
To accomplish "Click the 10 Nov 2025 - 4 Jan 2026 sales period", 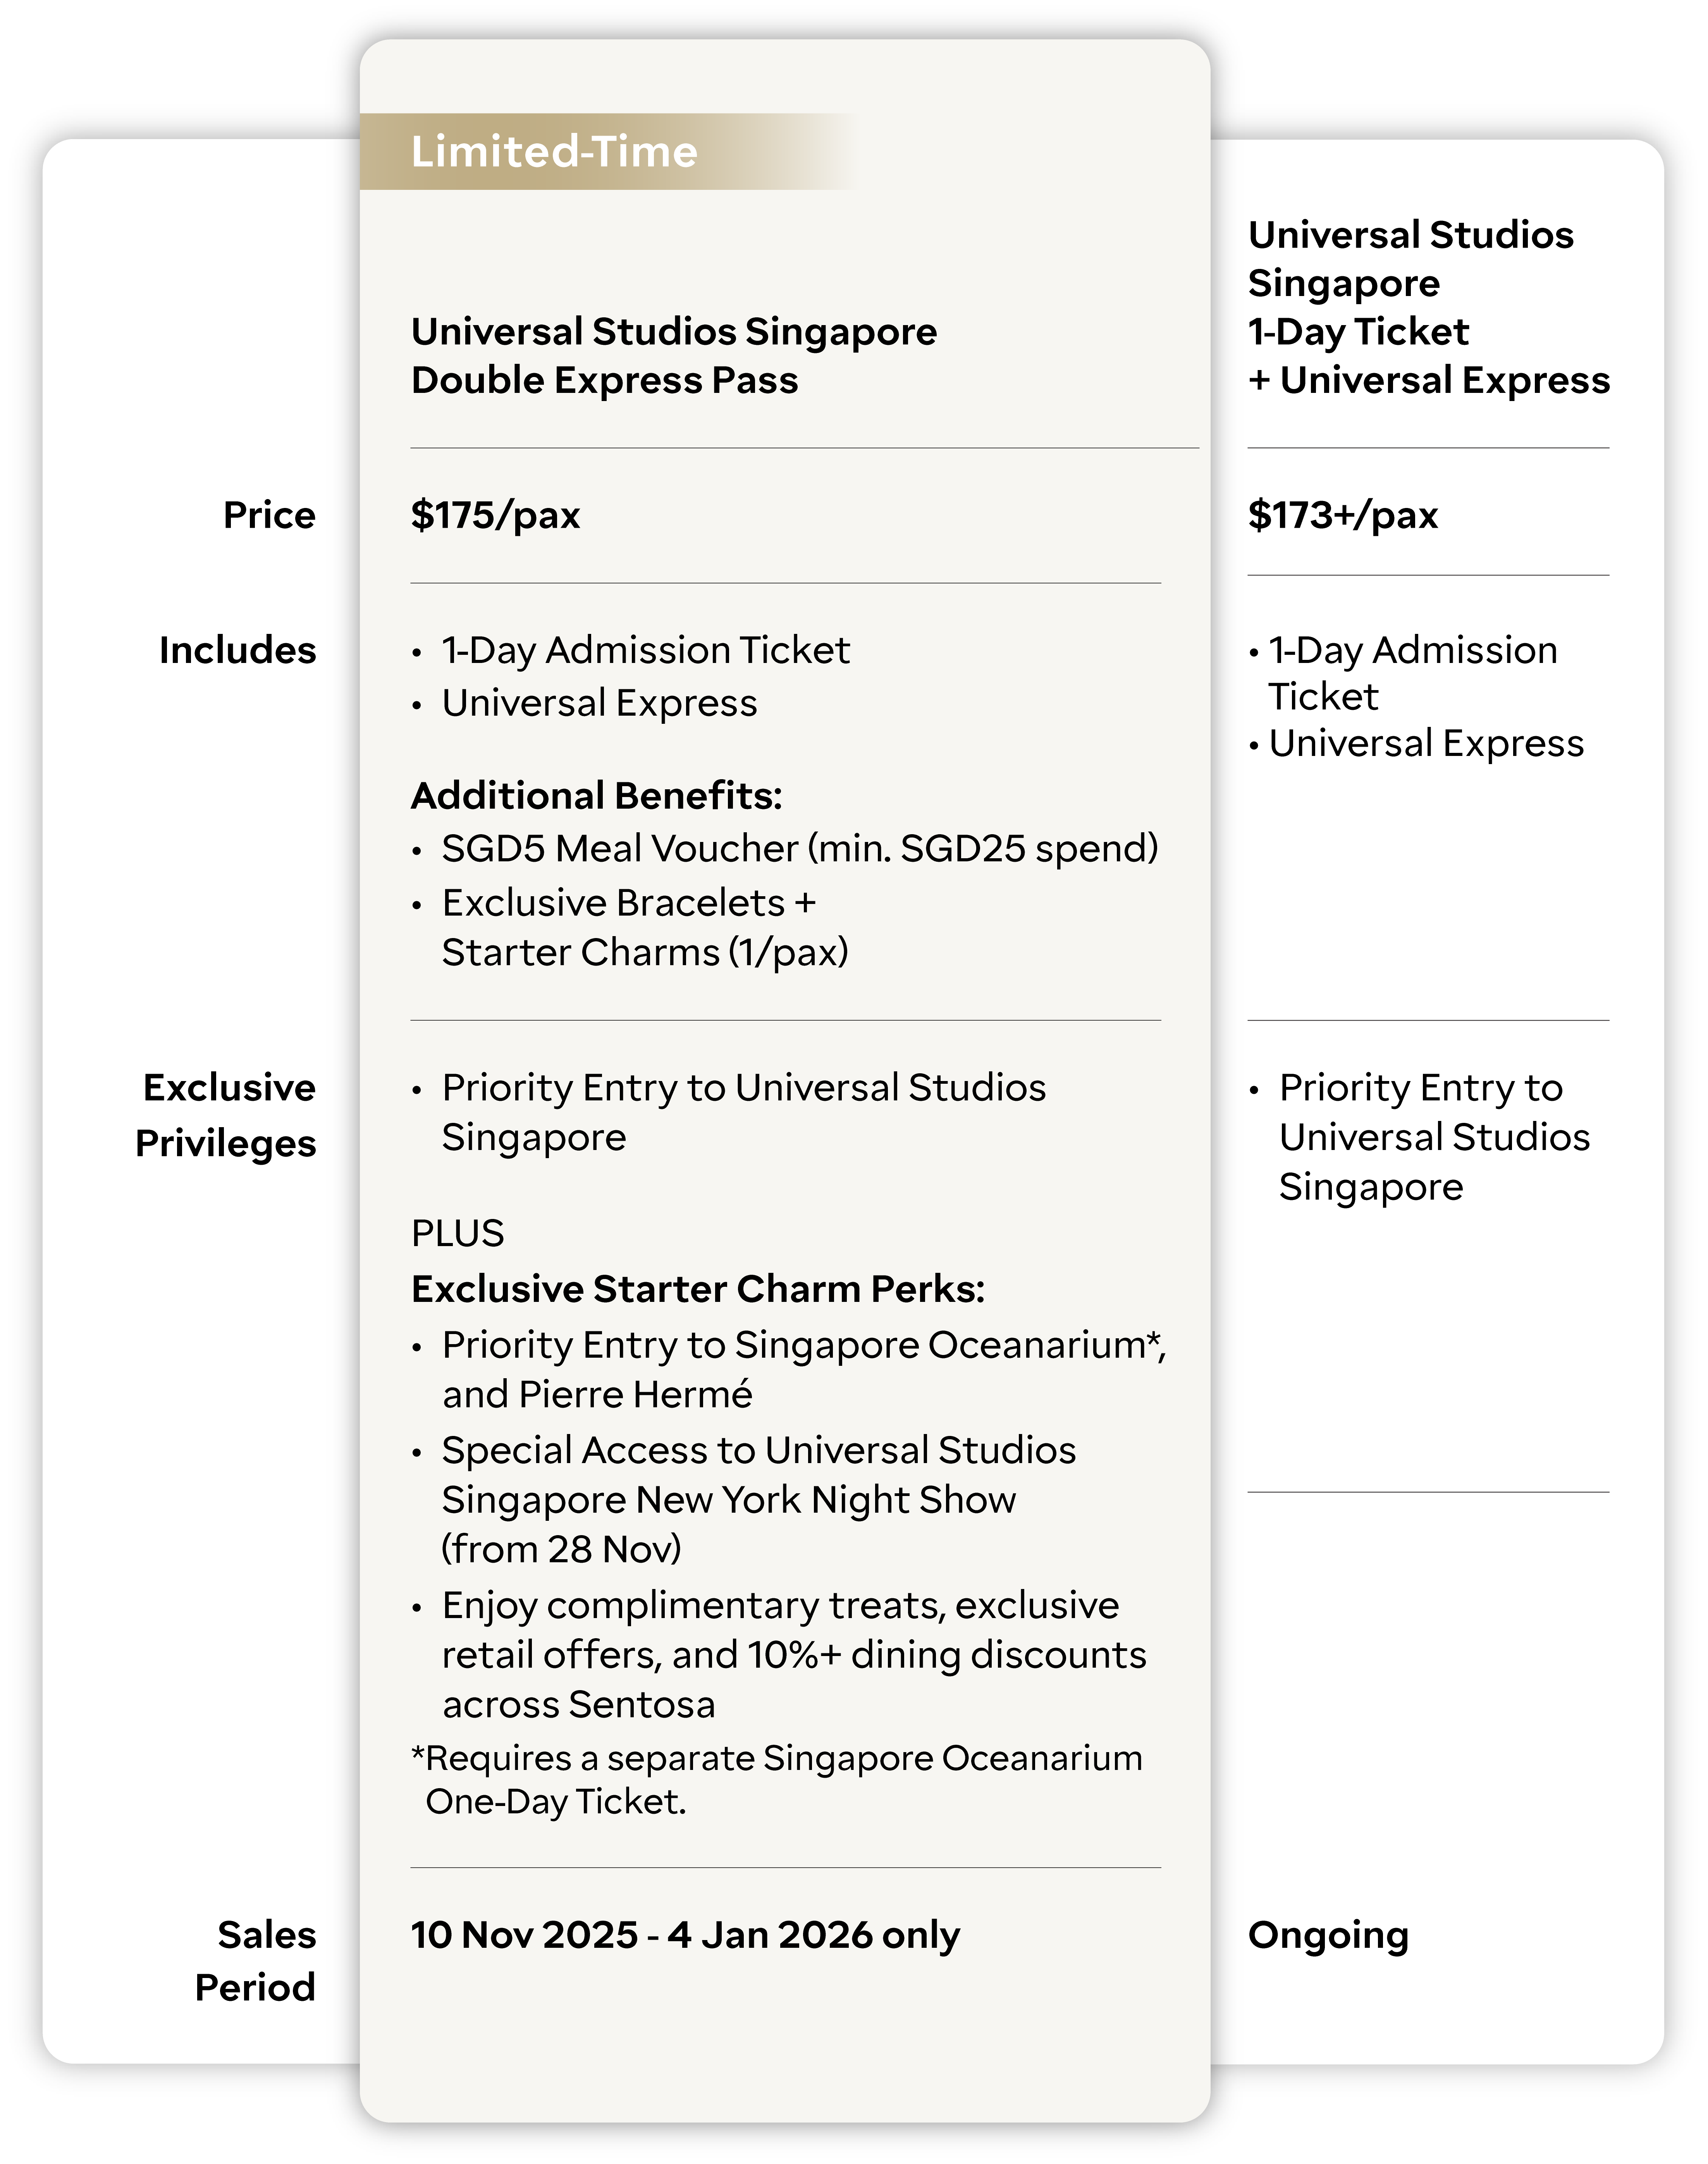I will pos(685,1935).
